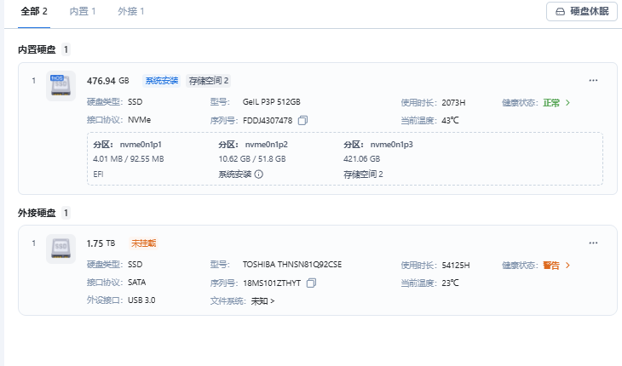Click the external SSD drive icon
The height and width of the screenshot is (366, 622).
(60, 249)
